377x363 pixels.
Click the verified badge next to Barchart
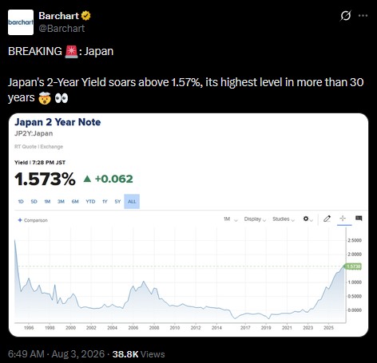(x=85, y=16)
